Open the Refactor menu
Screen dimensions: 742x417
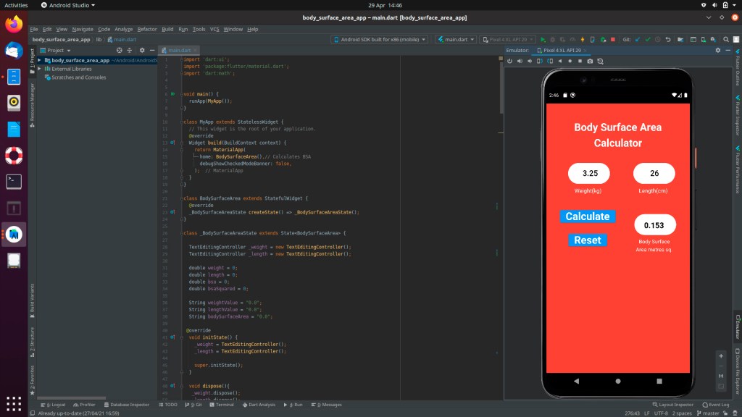pyautogui.click(x=147, y=29)
